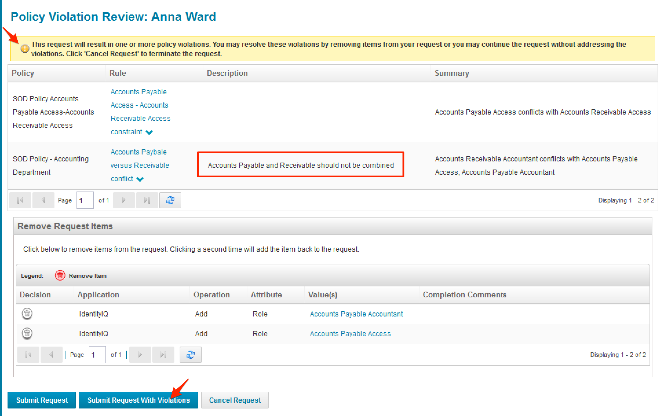Click remove icon for Accounts Payable Access row
Image resolution: width=664 pixels, height=416 pixels.
(x=27, y=333)
